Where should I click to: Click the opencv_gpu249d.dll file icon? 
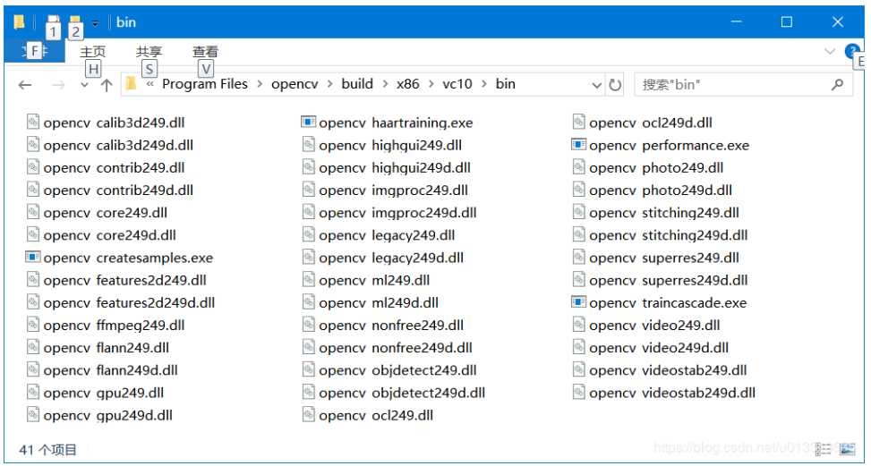click(x=33, y=414)
